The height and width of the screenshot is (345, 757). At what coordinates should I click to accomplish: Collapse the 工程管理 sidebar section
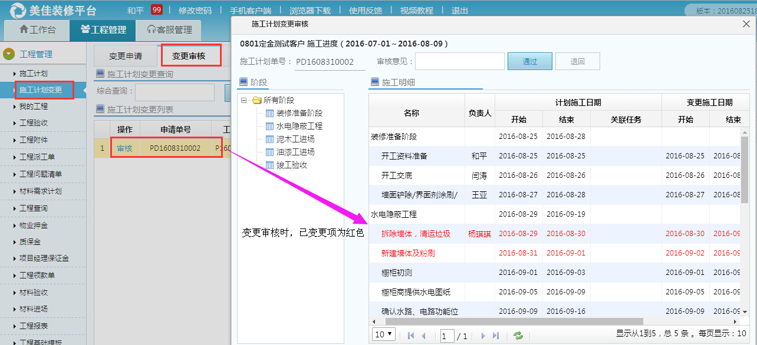click(x=9, y=54)
